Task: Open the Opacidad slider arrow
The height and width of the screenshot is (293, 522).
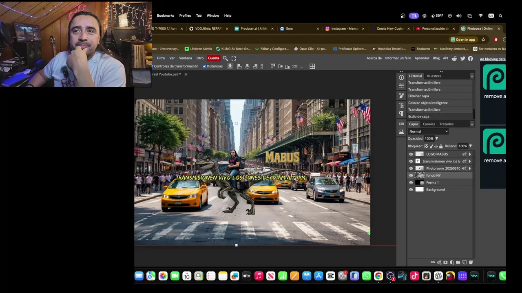Action: (436, 139)
